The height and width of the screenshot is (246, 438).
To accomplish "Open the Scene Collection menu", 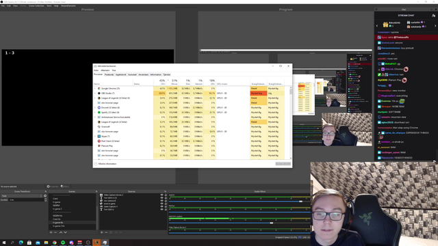I will pyautogui.click(x=36, y=5).
